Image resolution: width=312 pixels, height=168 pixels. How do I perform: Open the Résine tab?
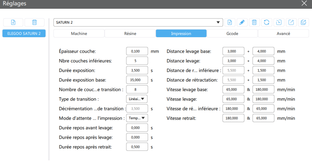tap(130, 33)
